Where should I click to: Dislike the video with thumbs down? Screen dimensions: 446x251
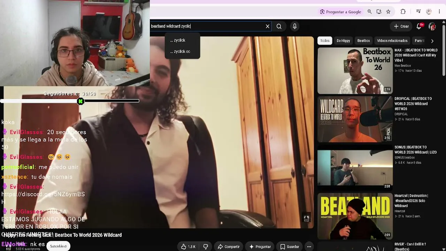[206, 246]
